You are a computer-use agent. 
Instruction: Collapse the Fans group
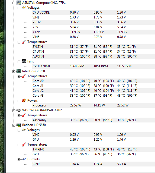(x=19, y=62)
